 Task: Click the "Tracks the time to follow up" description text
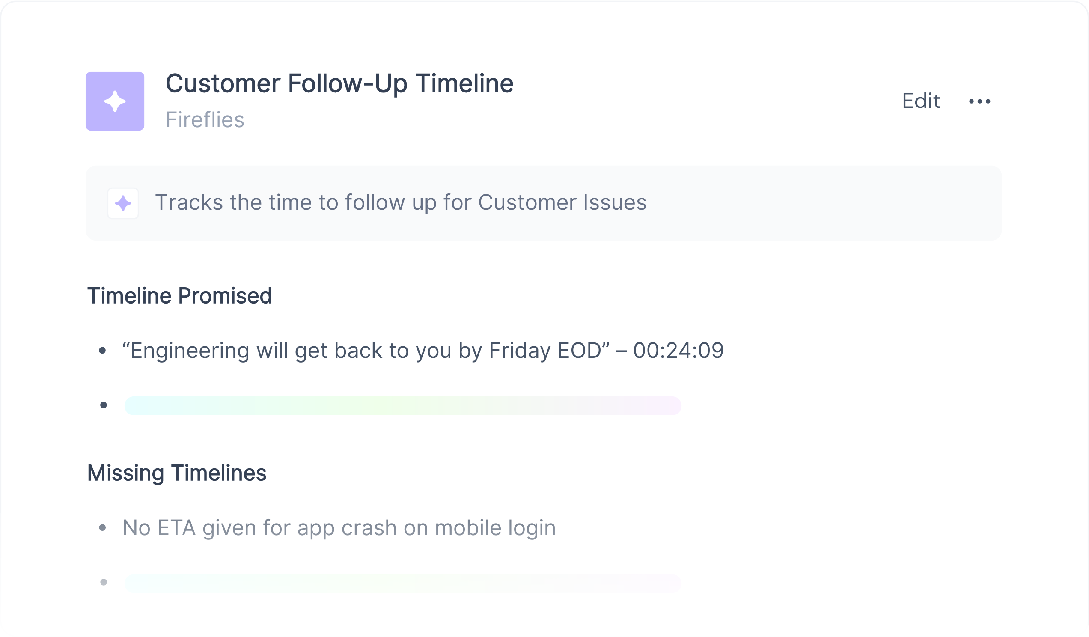[401, 202]
